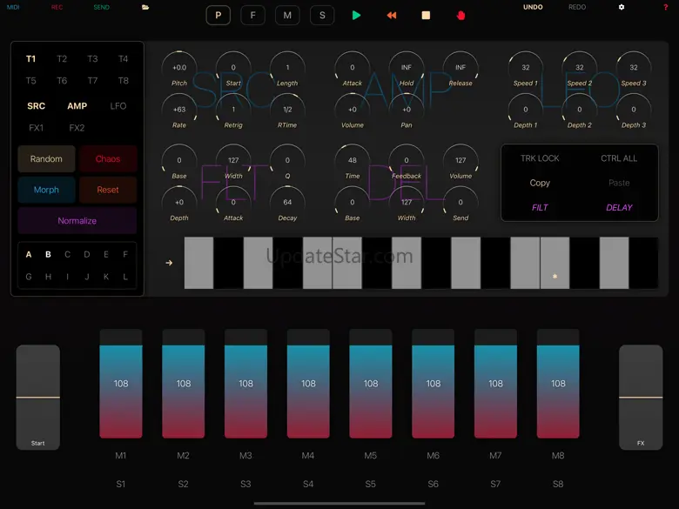Select FILT in the copy panel
679x509 pixels.
tap(540, 208)
